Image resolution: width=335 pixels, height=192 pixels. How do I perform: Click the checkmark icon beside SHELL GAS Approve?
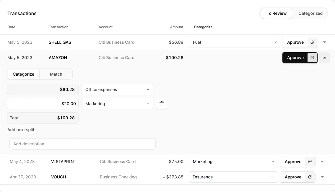312,42
